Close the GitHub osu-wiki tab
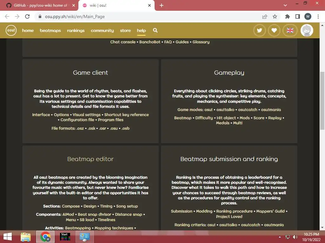This screenshot has height=243, width=325. 74,5
